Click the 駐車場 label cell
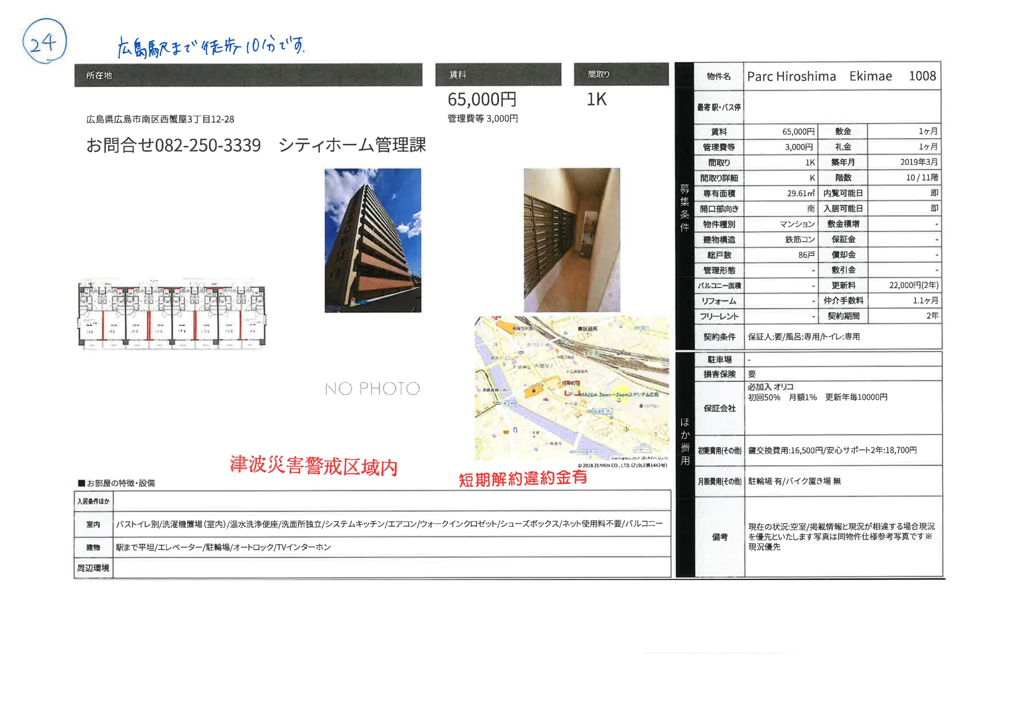The height and width of the screenshot is (714, 1009). 719,360
